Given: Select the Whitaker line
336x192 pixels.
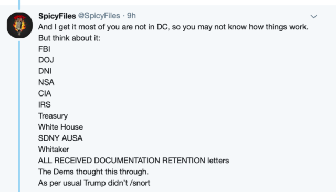Looking at the screenshot, I should pos(54,150).
